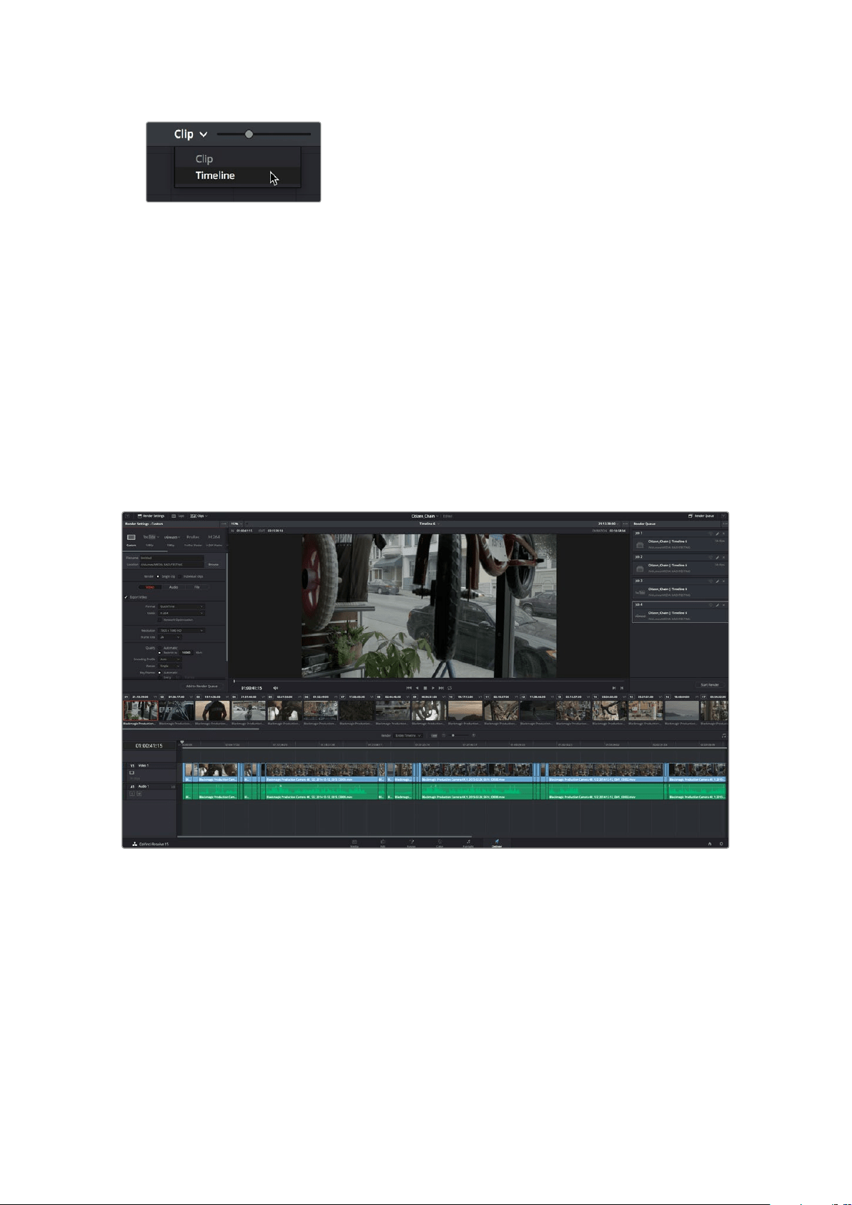The width and height of the screenshot is (852, 1205).
Task: Open the Passes dropdown showing Single
Action: click(x=169, y=666)
